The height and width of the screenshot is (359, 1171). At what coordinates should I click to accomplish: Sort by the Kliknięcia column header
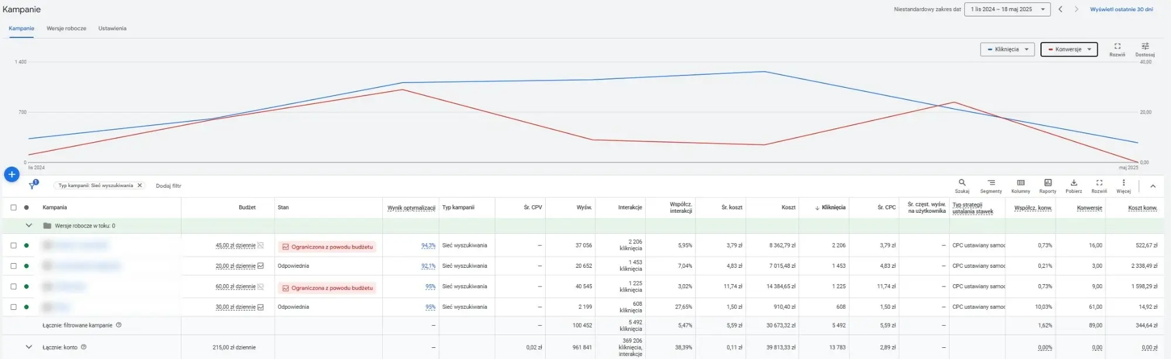click(833, 208)
